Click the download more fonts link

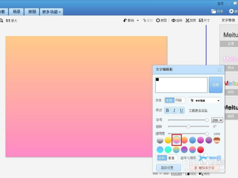tap(198, 111)
